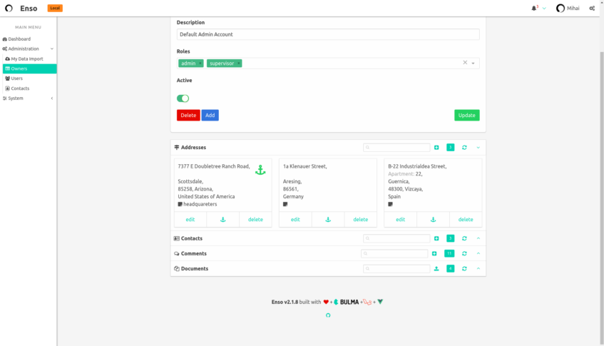Image resolution: width=604 pixels, height=346 pixels.
Task: Click the GitHub icon in footer
Action: coord(328,315)
